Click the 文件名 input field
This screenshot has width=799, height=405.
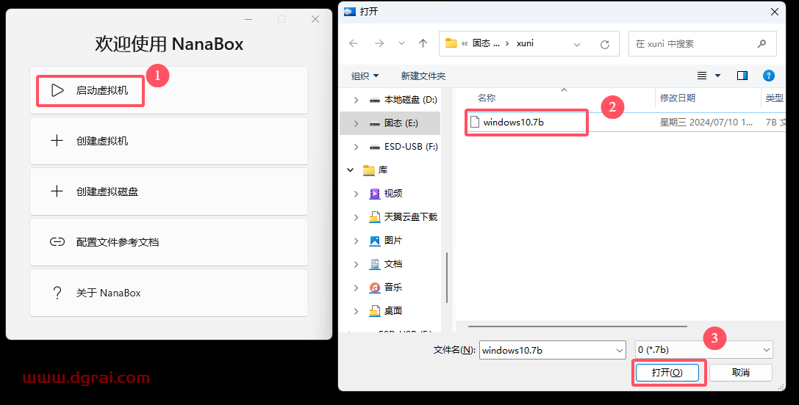(x=547, y=350)
